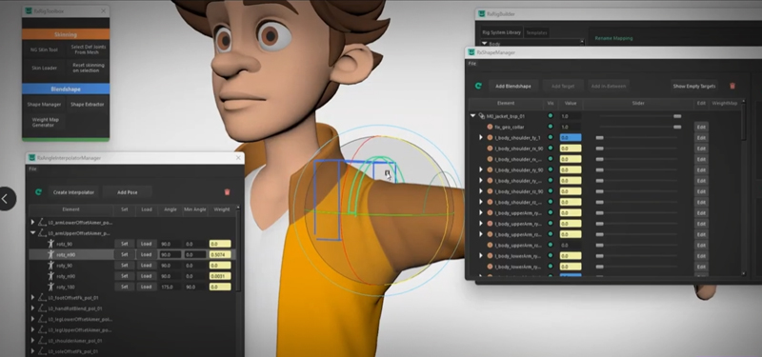
Task: Click the roty_n90 pose figure icon
Action: point(51,276)
